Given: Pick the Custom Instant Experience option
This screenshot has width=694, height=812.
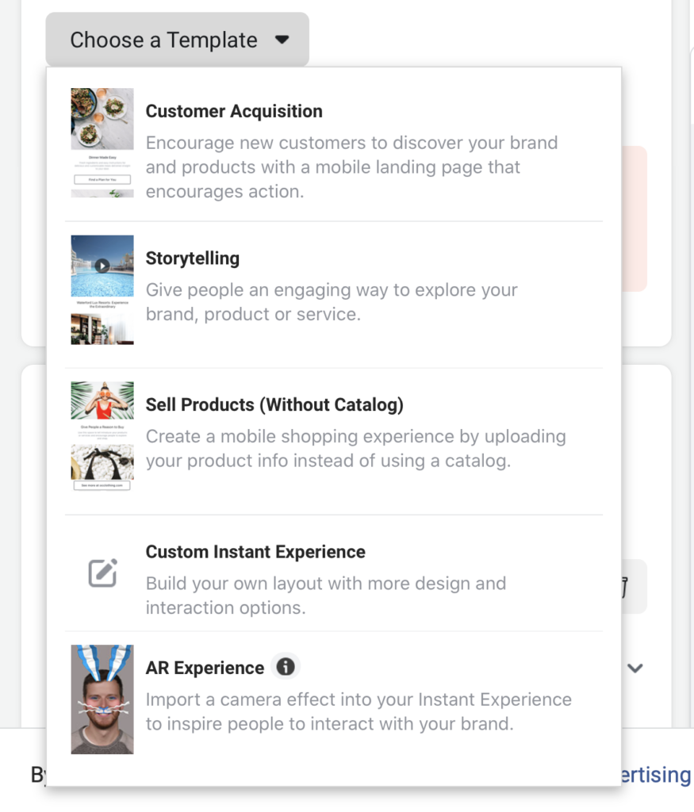Looking at the screenshot, I should [x=255, y=551].
